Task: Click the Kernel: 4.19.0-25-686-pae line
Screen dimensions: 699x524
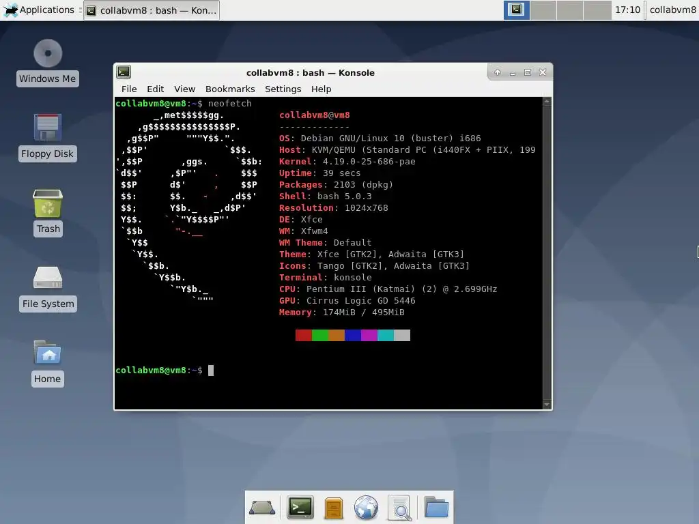Action: click(347, 162)
